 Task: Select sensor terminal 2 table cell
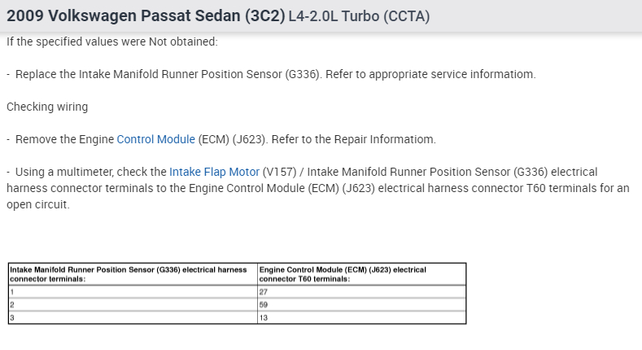point(131,304)
